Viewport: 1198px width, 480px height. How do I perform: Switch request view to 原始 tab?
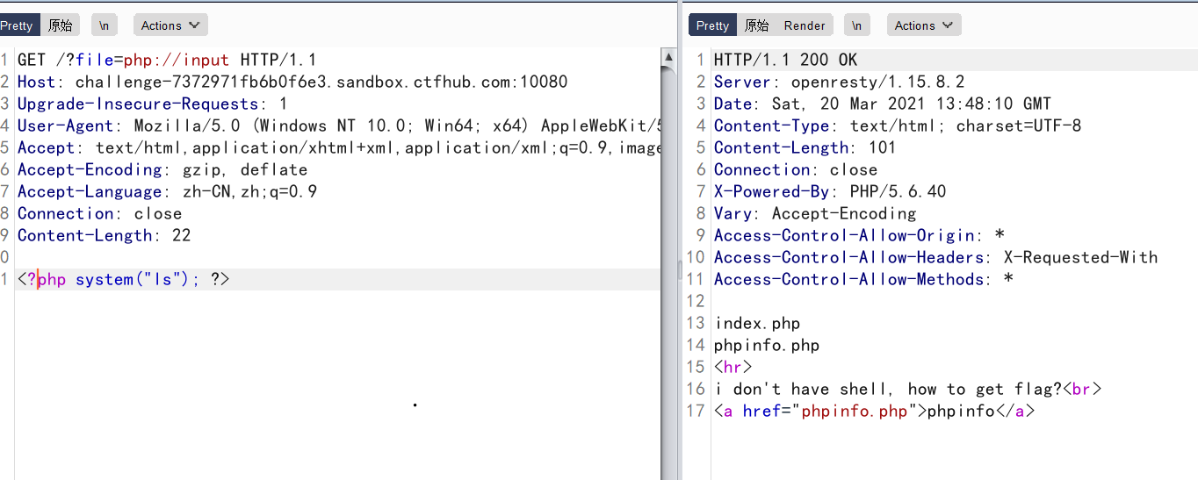[x=60, y=25]
